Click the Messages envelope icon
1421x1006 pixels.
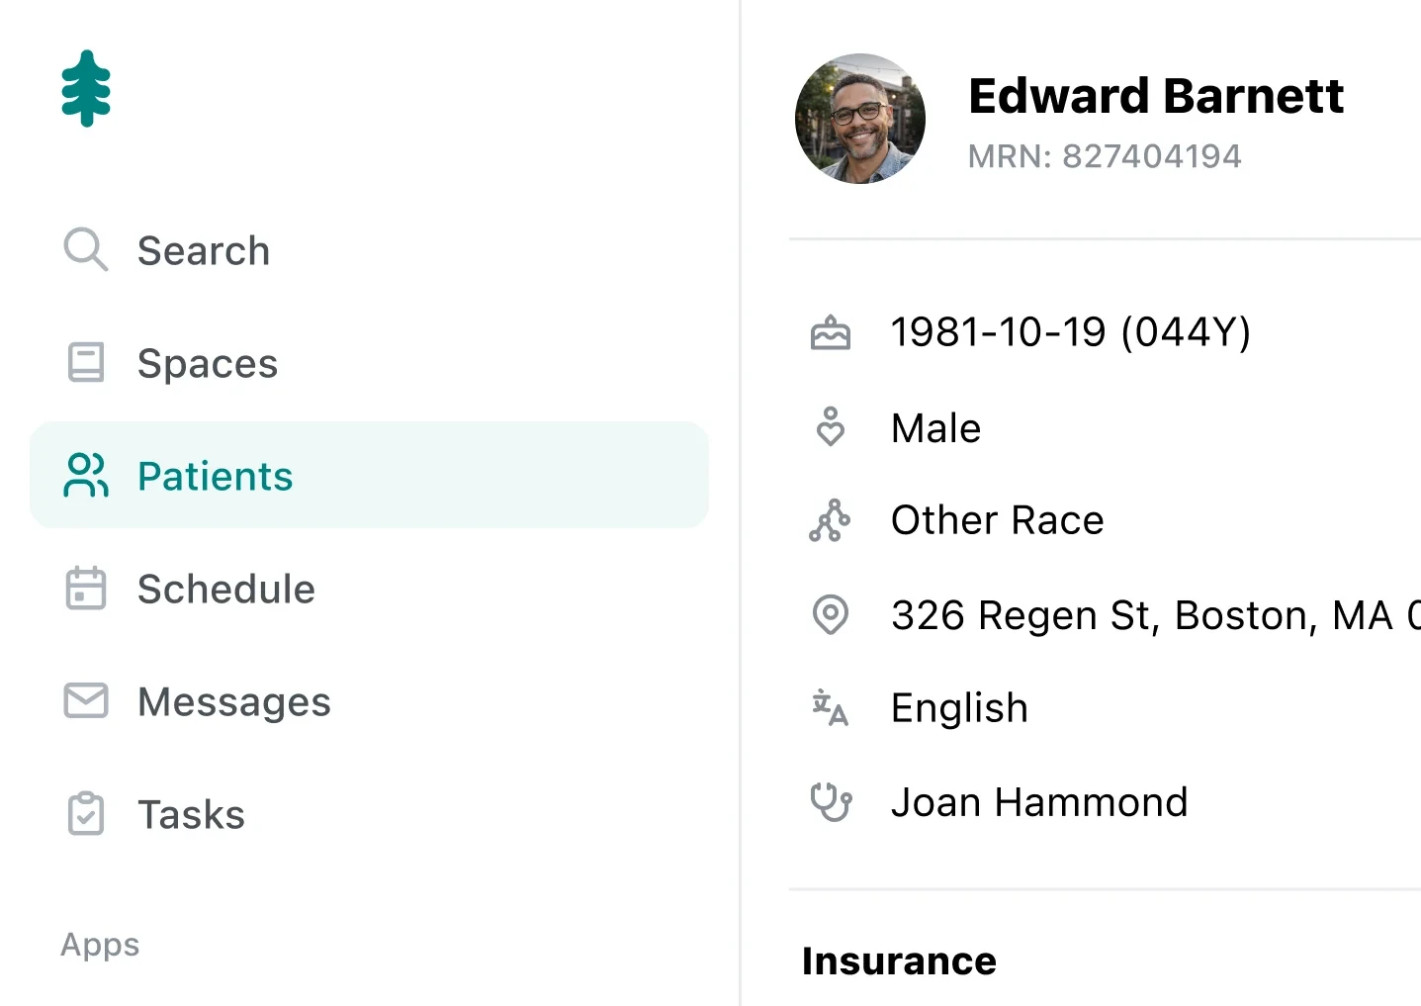pyautogui.click(x=85, y=701)
